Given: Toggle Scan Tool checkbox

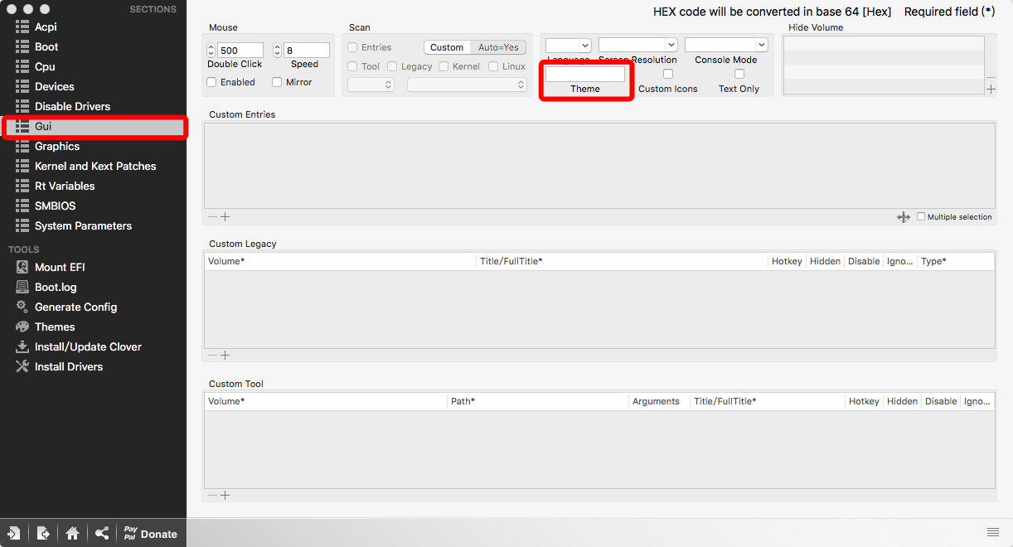Looking at the screenshot, I should [x=353, y=66].
